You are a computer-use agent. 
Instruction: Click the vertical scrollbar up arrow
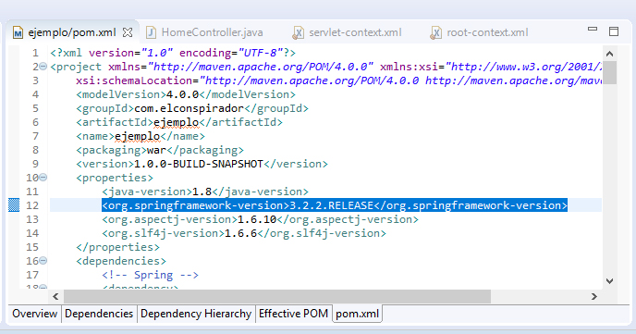pos(609,54)
